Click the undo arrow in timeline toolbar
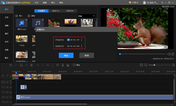The image size is (176, 106). (x=11, y=65)
